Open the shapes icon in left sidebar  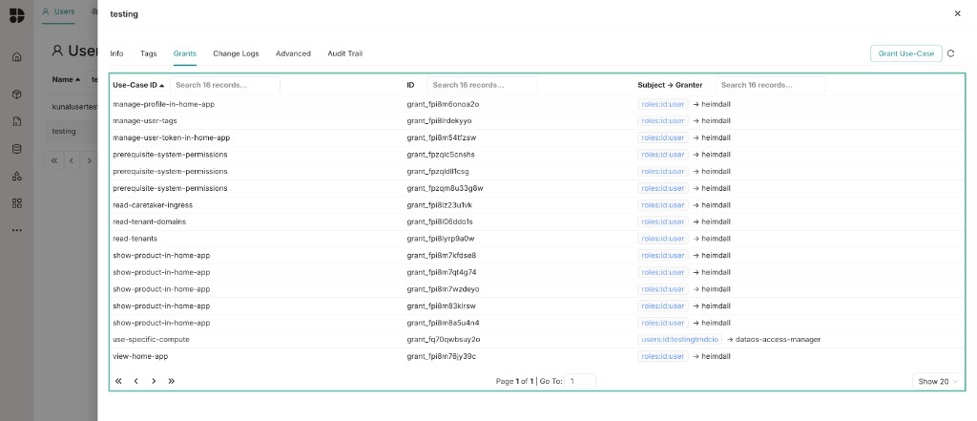[x=17, y=177]
